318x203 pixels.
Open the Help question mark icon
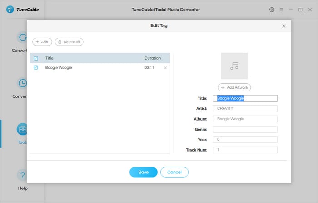coord(22,175)
